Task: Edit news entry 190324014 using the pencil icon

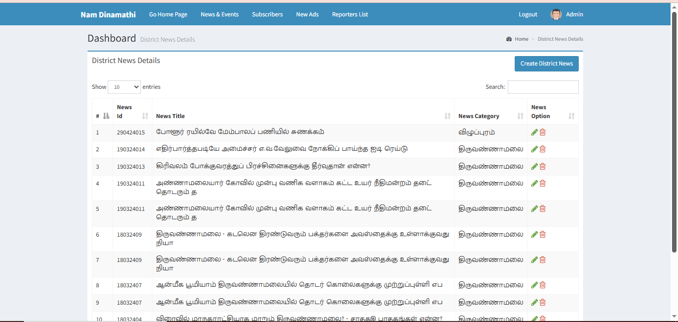Action: 535,149
